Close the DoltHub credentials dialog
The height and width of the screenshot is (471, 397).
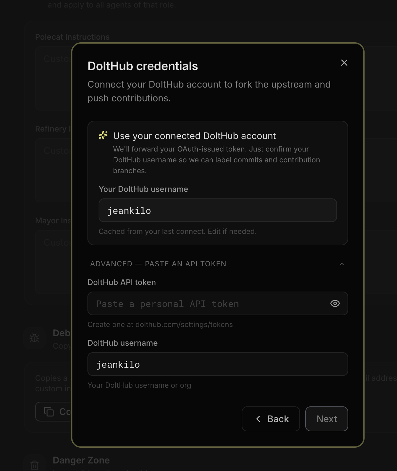(344, 63)
